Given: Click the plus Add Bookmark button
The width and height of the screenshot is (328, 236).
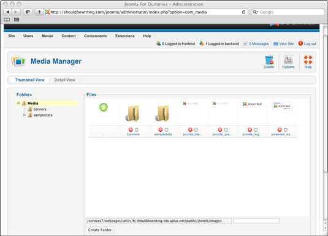Looking at the screenshot, I should 39,12.
